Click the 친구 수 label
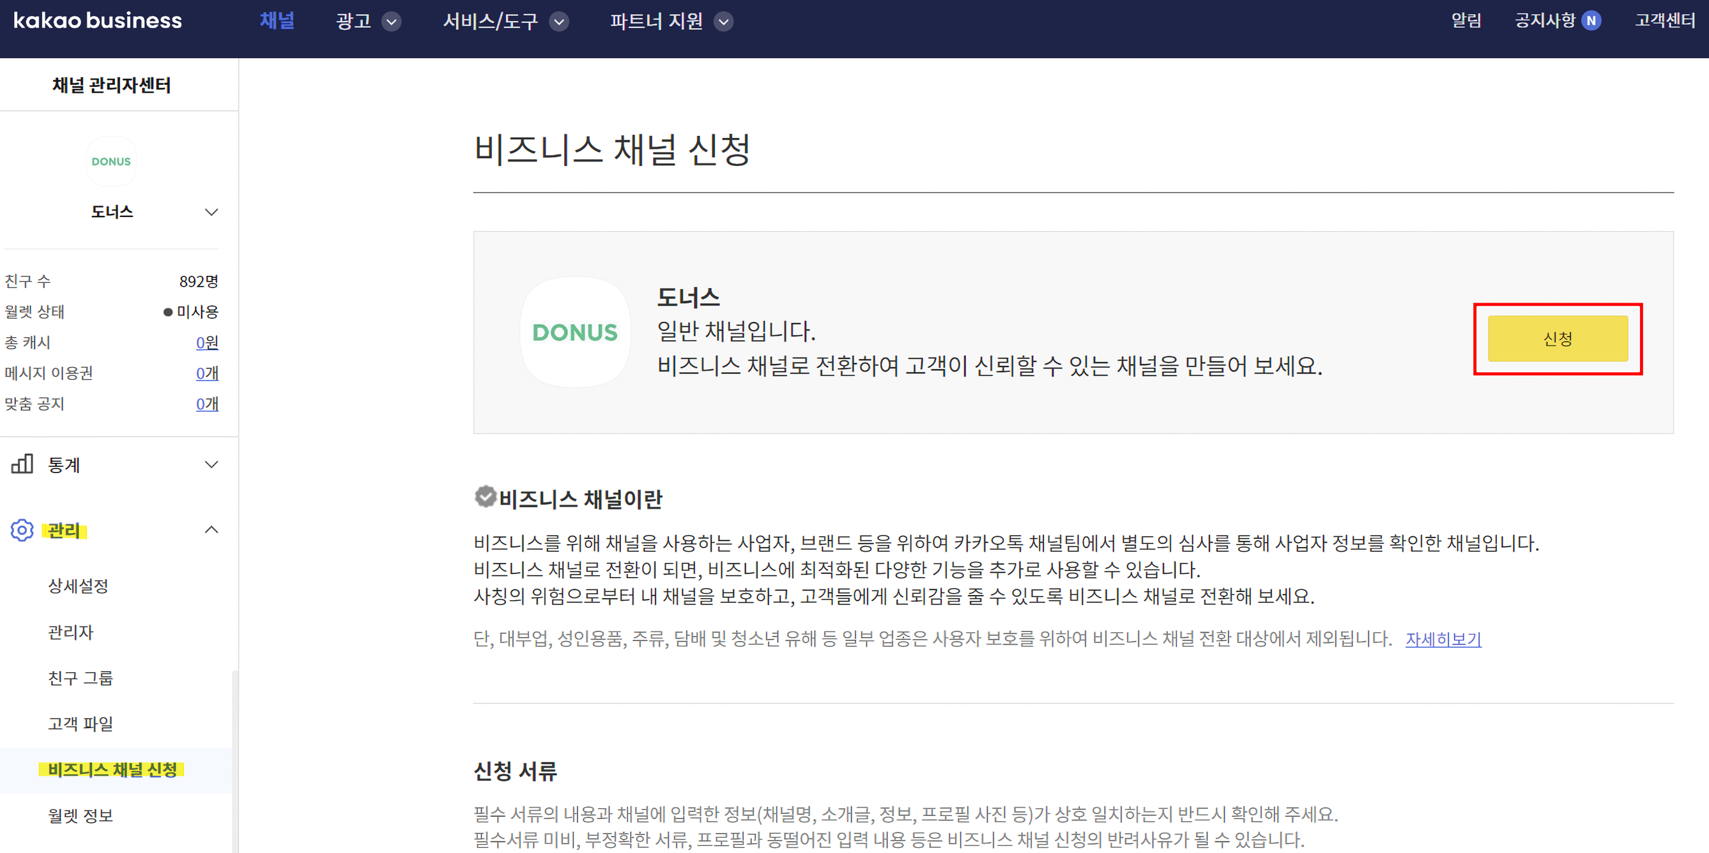This screenshot has height=853, width=1709. click(27, 282)
